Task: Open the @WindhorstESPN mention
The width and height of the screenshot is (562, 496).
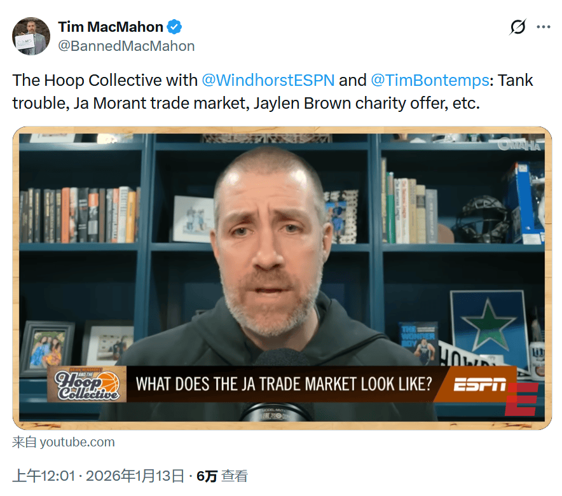Action: coord(268,80)
